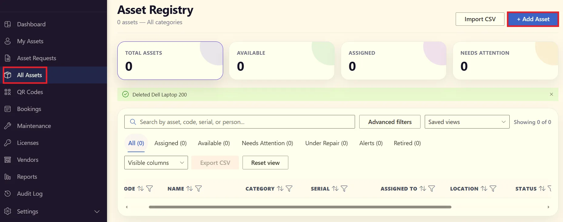Viewport: 563px width, 222px height.
Task: Select the Total Assets summary card
Action: click(x=170, y=60)
